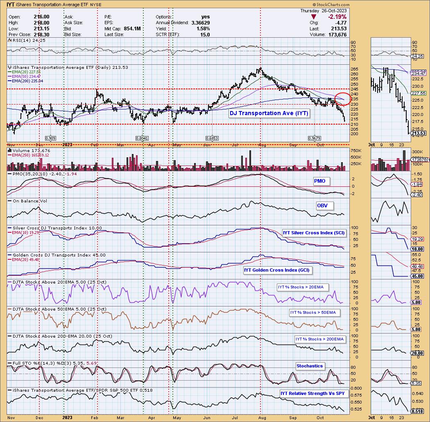Click the '0.909' label near the December low
Image resolution: width=430 pixels, height=422 pixels.
pos(50,138)
